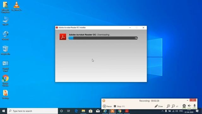This screenshot has width=202, height=114.
Task: Click the "Downloading..." status text
Action: tap(104, 35)
